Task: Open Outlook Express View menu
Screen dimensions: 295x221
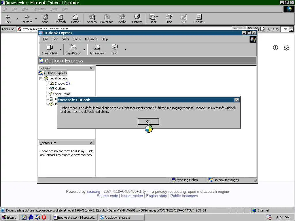Action: [x=65, y=39]
